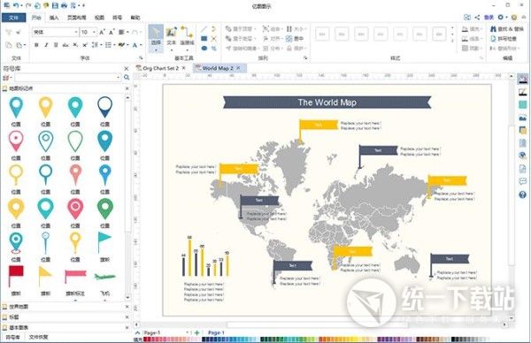This screenshot has width=531, height=343.
Task: Toggle italic formatting
Action: [x=46, y=45]
